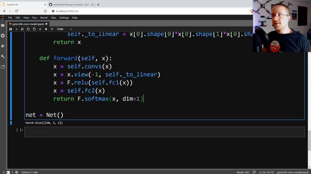311x174 pixels.
Task: Bookmark this page
Action: 45,11
